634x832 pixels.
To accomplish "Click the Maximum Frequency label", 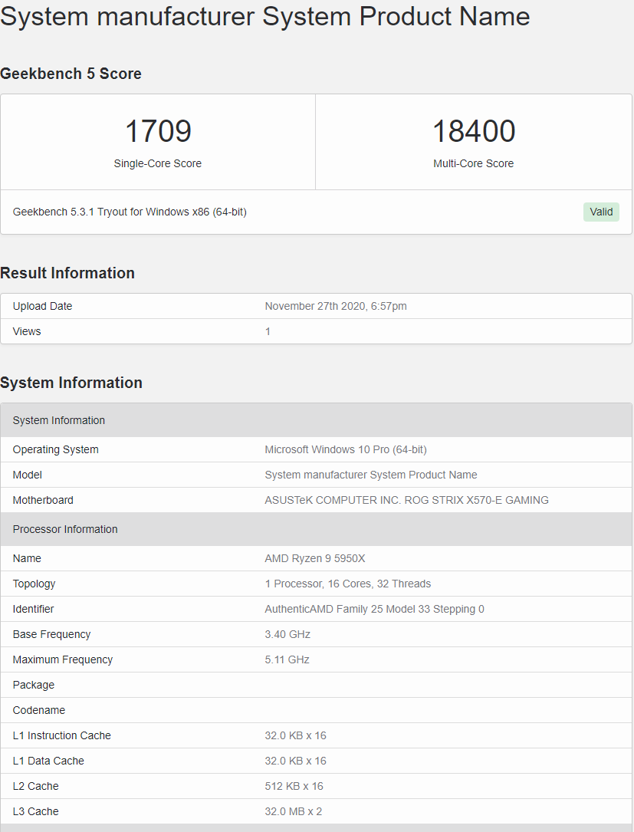I will click(x=63, y=659).
